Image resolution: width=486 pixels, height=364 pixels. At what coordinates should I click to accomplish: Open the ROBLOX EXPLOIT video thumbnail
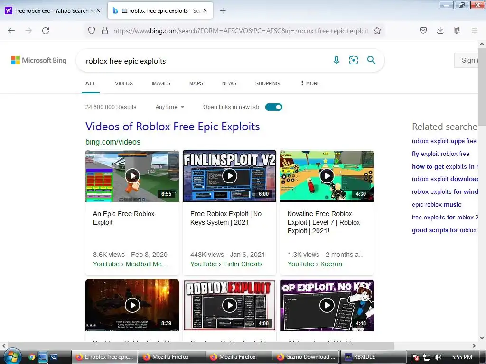coord(230,305)
